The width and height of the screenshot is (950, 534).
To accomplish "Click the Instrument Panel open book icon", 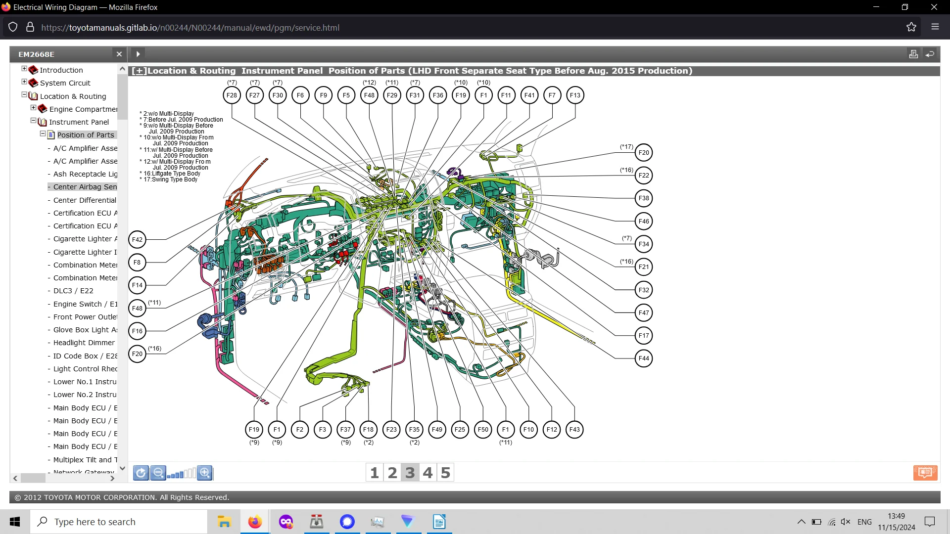I will 43,122.
